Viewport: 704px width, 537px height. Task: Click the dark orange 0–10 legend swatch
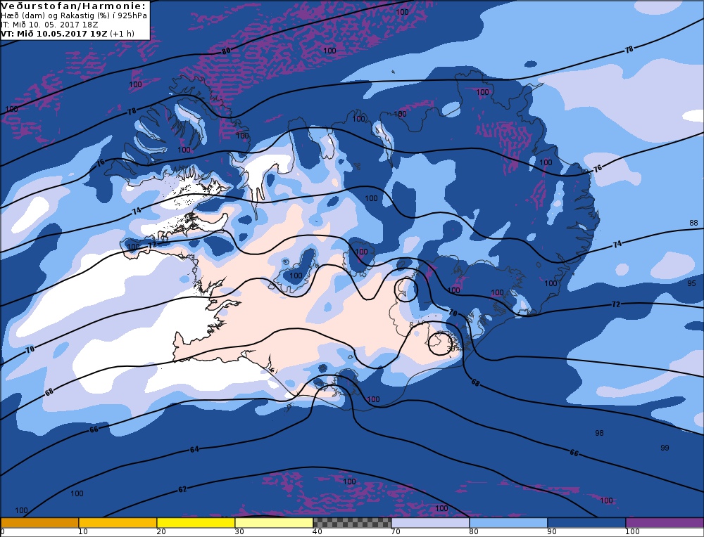[x=39, y=523]
